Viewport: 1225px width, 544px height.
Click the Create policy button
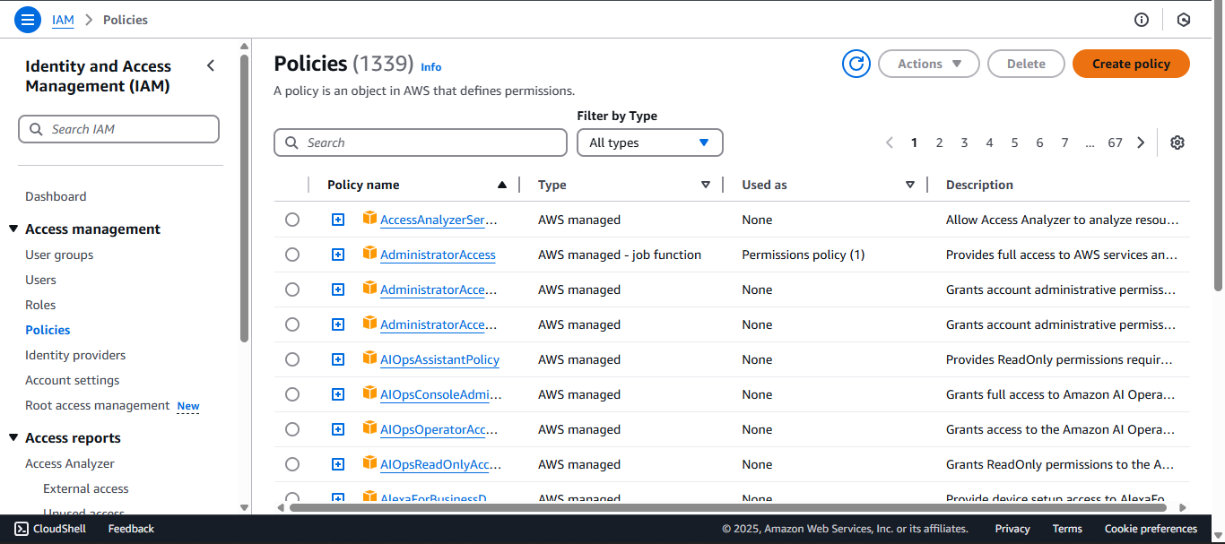click(x=1131, y=64)
